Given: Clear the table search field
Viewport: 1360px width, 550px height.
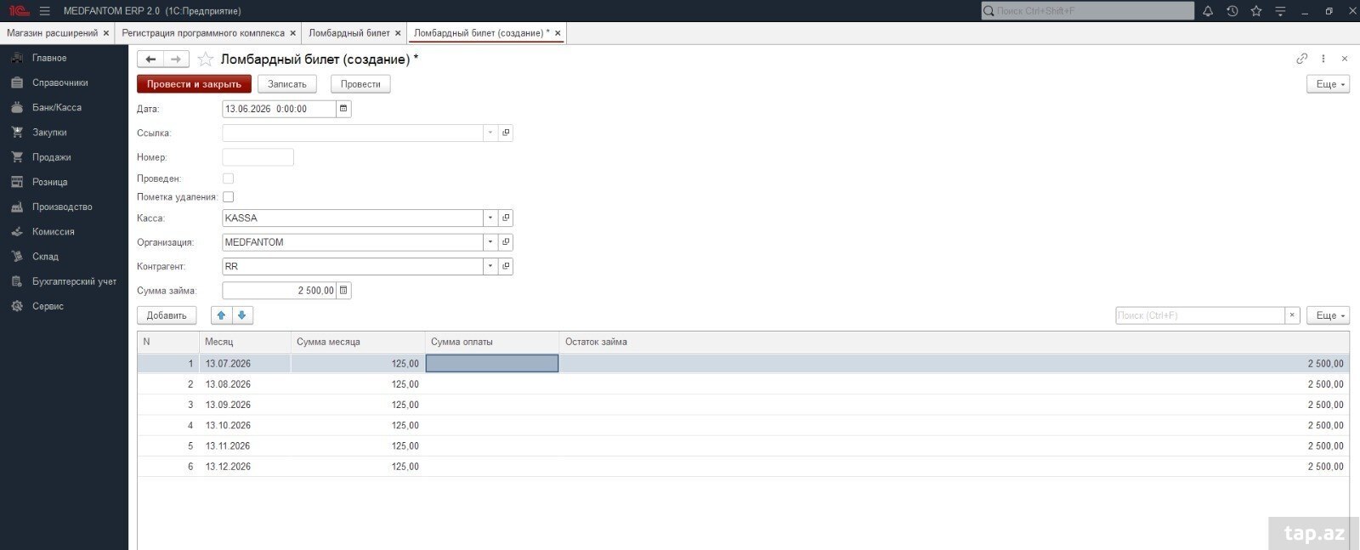Looking at the screenshot, I should click(x=1292, y=315).
